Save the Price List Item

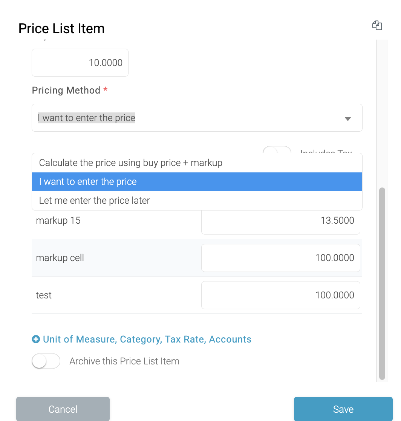point(343,409)
